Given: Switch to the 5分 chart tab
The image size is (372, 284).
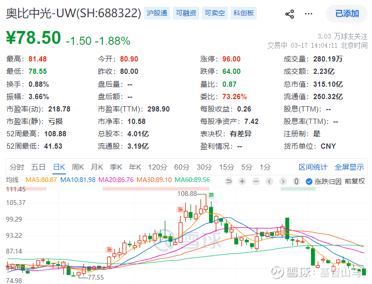Looking at the screenshot, I should [x=247, y=167].
